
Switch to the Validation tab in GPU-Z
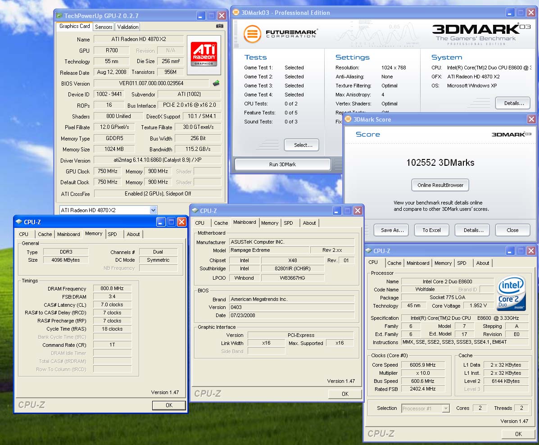pos(127,27)
